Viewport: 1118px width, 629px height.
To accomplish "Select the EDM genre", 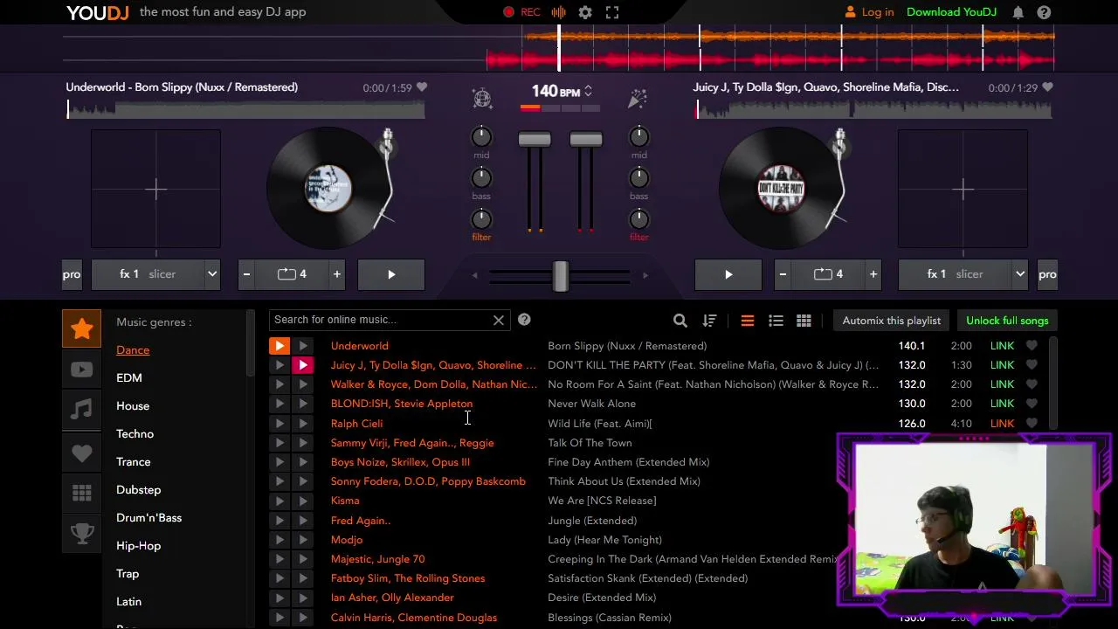I will pyautogui.click(x=129, y=378).
